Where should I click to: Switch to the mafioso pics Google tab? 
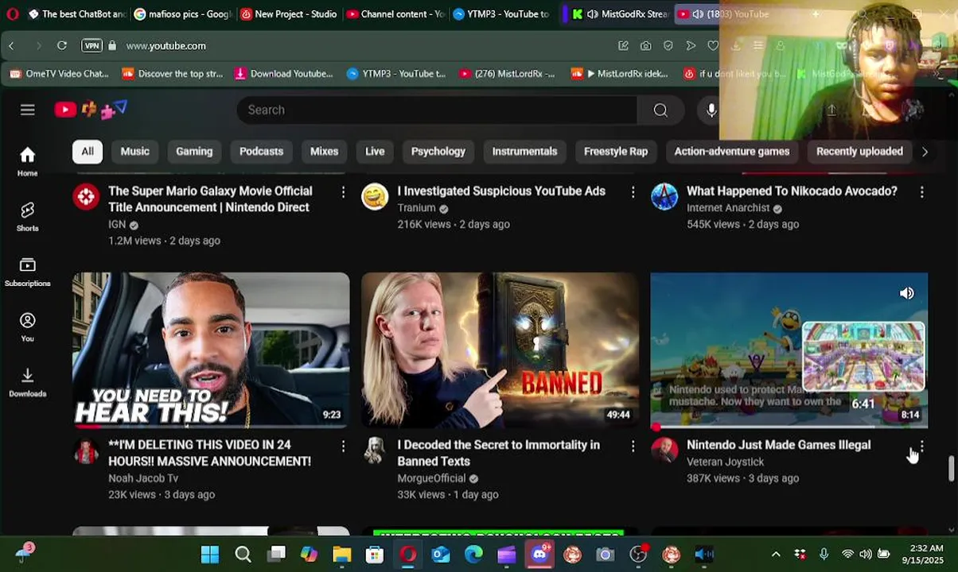pos(183,14)
